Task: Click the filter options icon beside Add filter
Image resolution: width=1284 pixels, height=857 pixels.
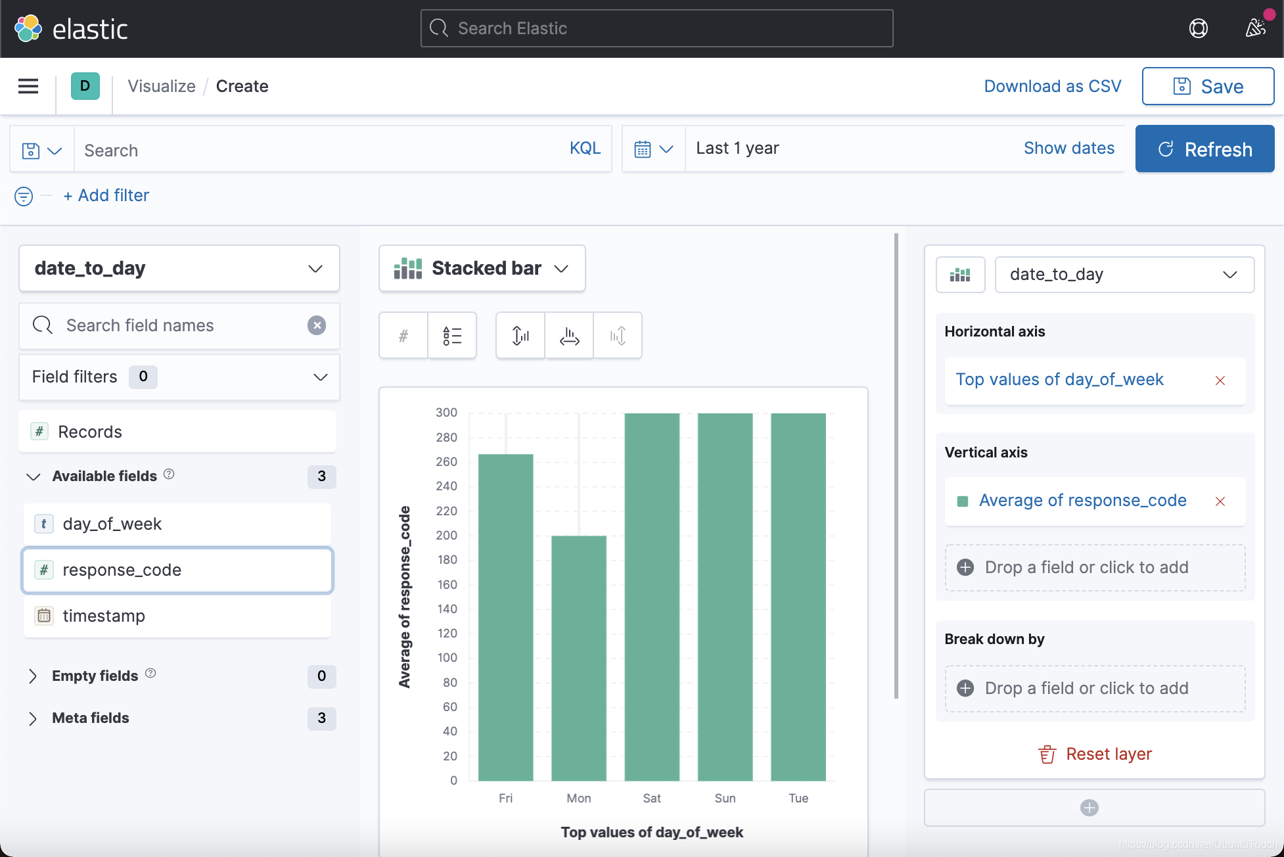Action: coord(24,196)
